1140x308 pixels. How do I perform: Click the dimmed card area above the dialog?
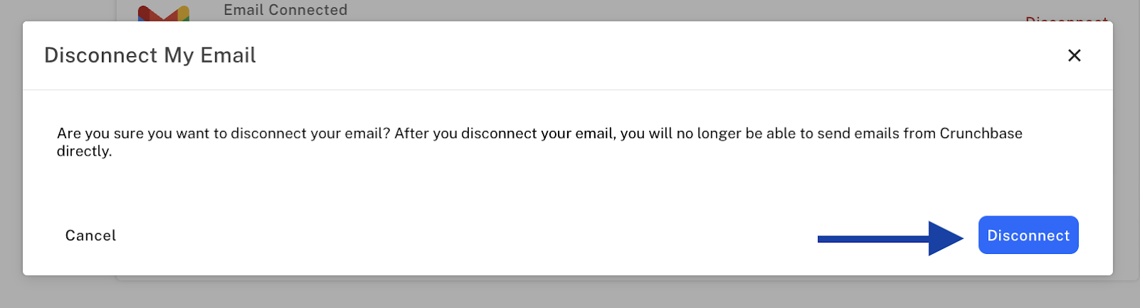point(641,10)
